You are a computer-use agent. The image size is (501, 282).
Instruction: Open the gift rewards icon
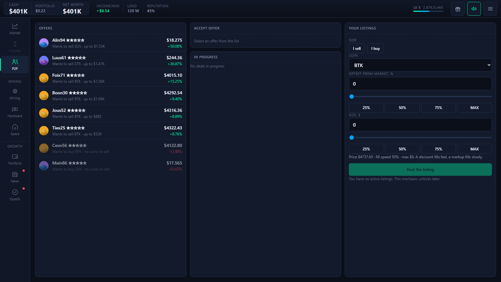point(458,9)
